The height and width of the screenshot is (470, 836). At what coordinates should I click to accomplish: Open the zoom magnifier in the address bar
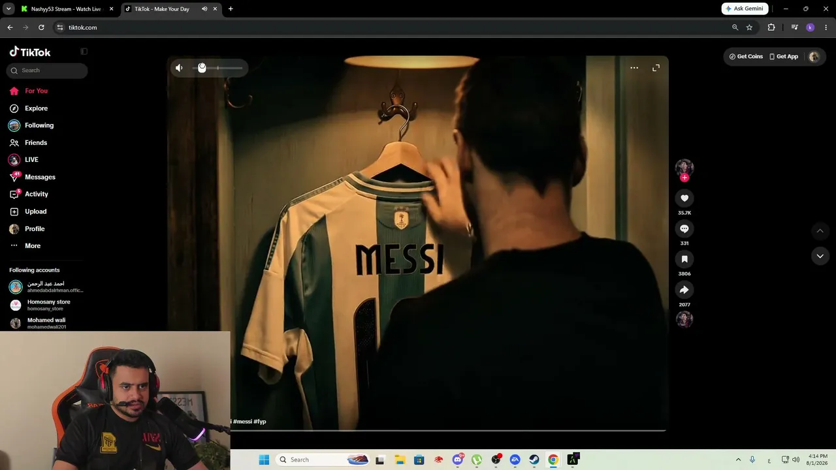click(x=735, y=27)
